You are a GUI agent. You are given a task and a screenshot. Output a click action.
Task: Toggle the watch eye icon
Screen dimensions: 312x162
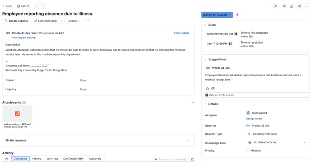tap(284, 6)
